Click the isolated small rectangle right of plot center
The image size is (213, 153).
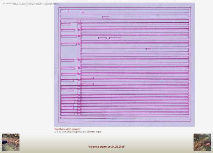[x=148, y=49]
